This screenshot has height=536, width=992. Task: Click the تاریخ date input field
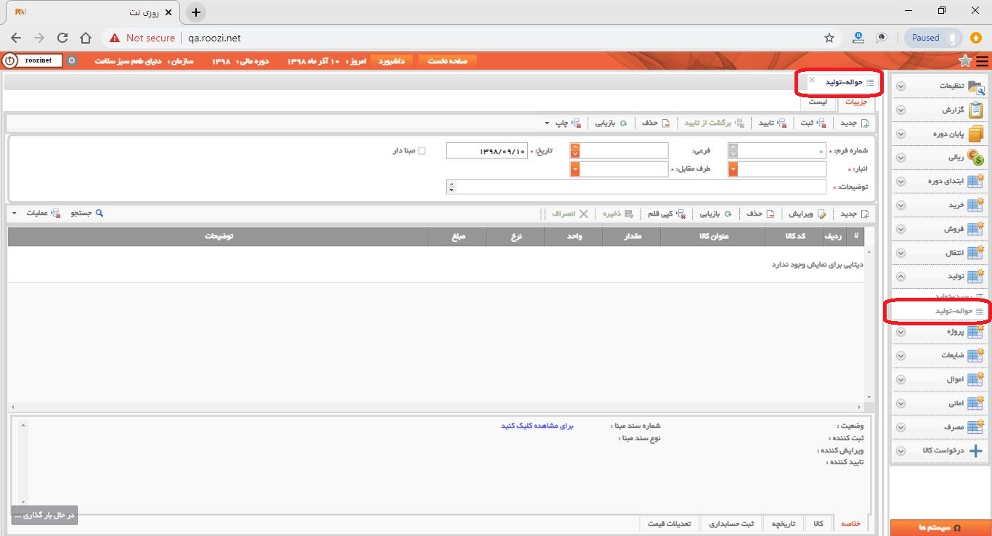tap(486, 151)
